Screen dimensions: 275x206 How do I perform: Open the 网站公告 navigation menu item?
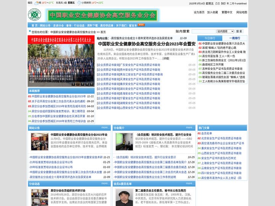pos(45,26)
